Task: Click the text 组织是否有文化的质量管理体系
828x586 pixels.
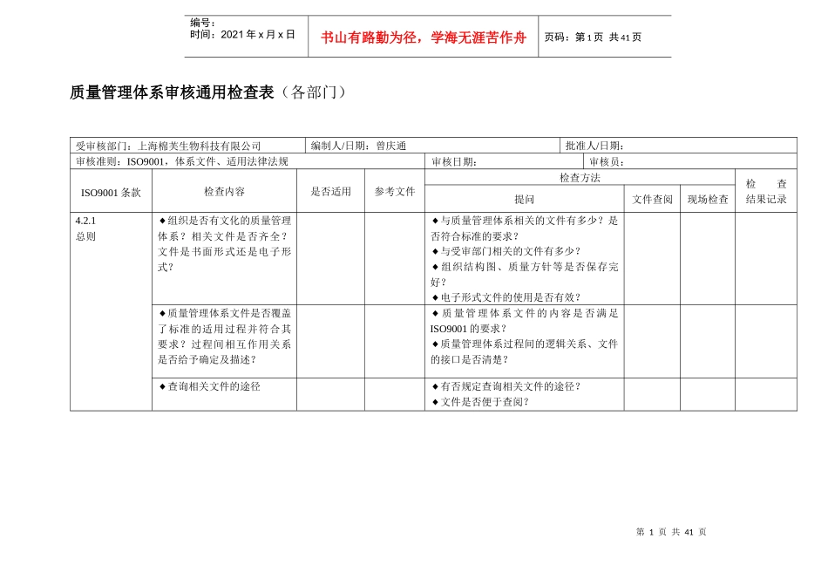Action: coord(224,243)
